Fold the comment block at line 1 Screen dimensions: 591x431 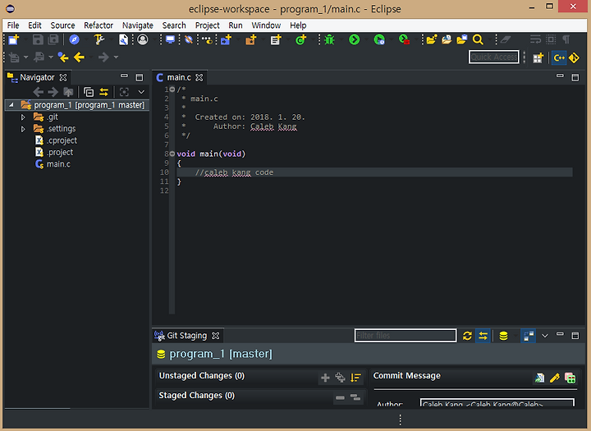[x=172, y=89]
